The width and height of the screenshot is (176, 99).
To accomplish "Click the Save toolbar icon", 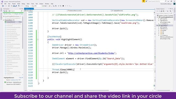I will coord(14,6).
